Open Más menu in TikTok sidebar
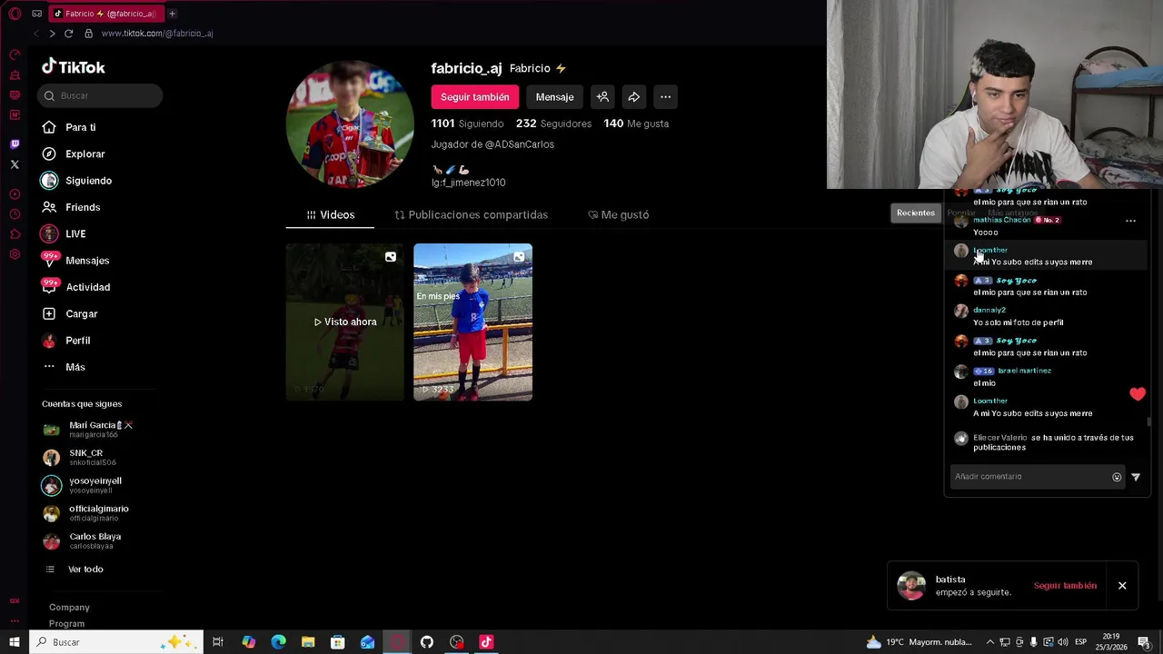The image size is (1163, 654). (75, 367)
